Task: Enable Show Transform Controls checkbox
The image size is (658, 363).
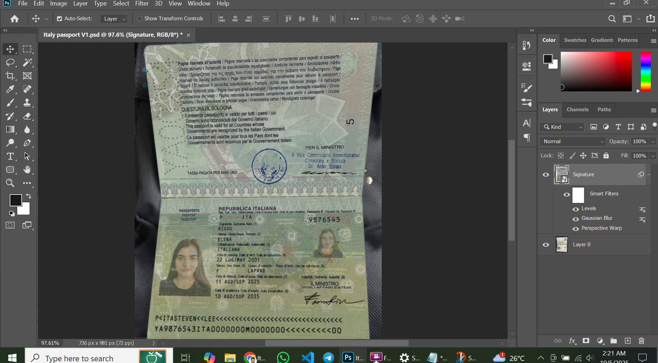Action: click(x=140, y=18)
